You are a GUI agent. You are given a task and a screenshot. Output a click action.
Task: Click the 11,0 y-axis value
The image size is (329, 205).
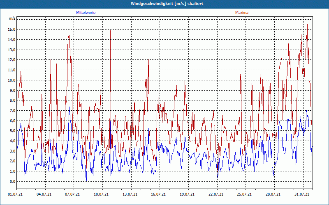coord(12,70)
